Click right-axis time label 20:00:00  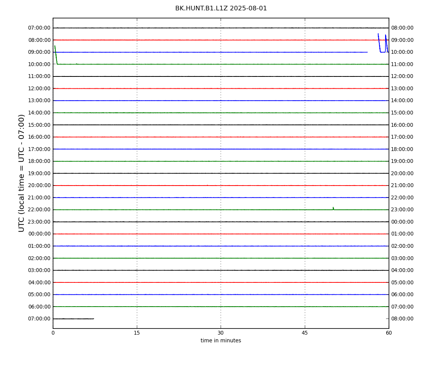402,173
